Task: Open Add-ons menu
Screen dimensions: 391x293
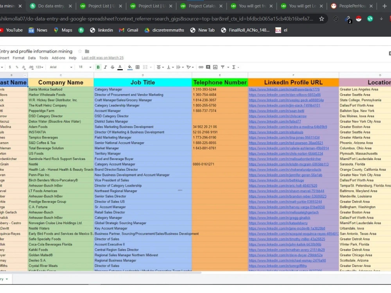Action: pyautogui.click(x=58, y=58)
